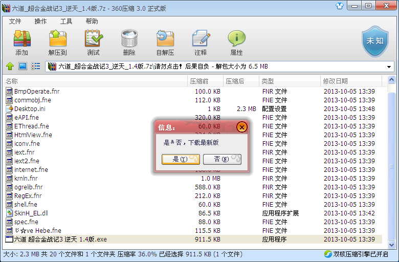This screenshot has height=262, width=399.
Task: Click the vertical scrollbar thumb
Action: click(391, 166)
